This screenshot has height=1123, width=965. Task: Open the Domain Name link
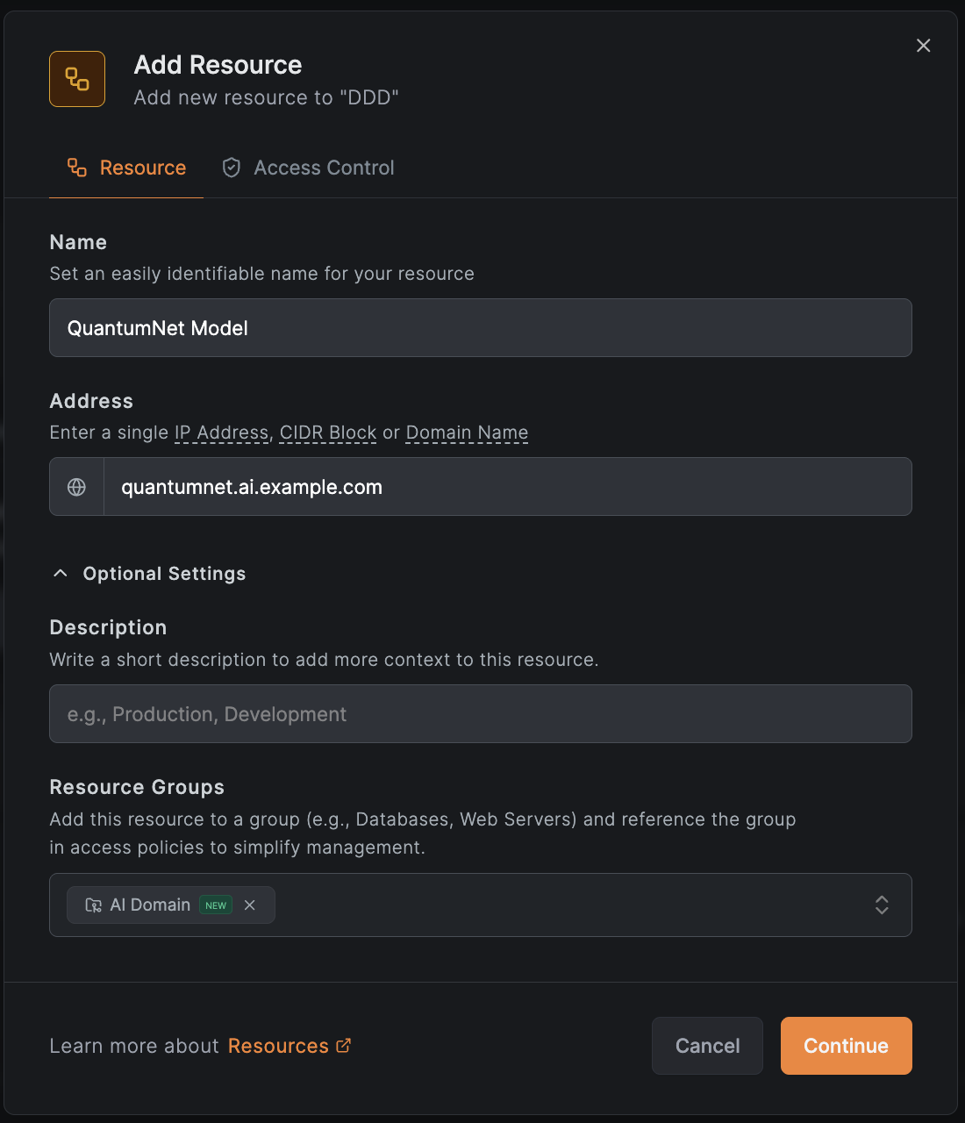click(467, 432)
